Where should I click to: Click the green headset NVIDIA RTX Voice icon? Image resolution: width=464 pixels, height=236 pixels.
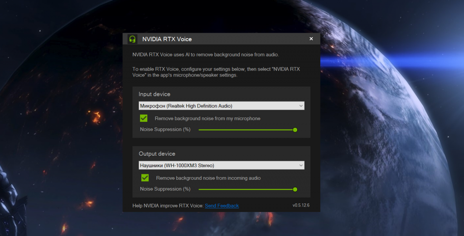click(132, 39)
